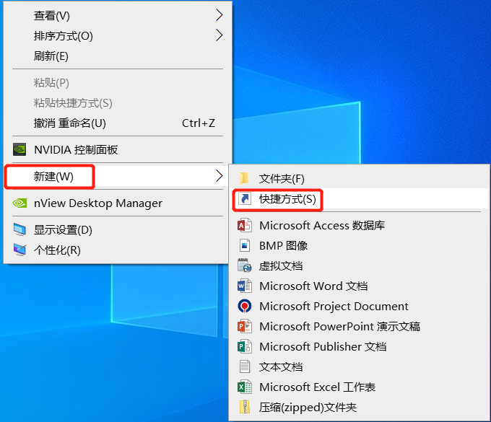
Task: Click the yellow 文件夹 folder icon
Action: pos(244,178)
